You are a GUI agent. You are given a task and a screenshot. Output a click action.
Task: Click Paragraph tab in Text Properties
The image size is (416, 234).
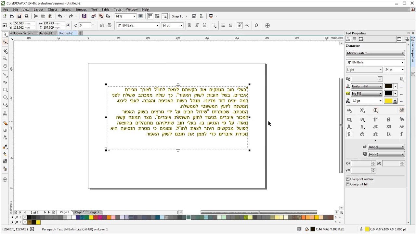(355, 39)
